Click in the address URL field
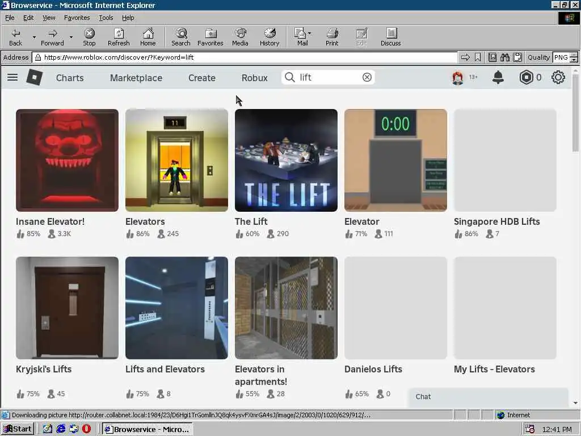The image size is (581, 436). (x=245, y=57)
